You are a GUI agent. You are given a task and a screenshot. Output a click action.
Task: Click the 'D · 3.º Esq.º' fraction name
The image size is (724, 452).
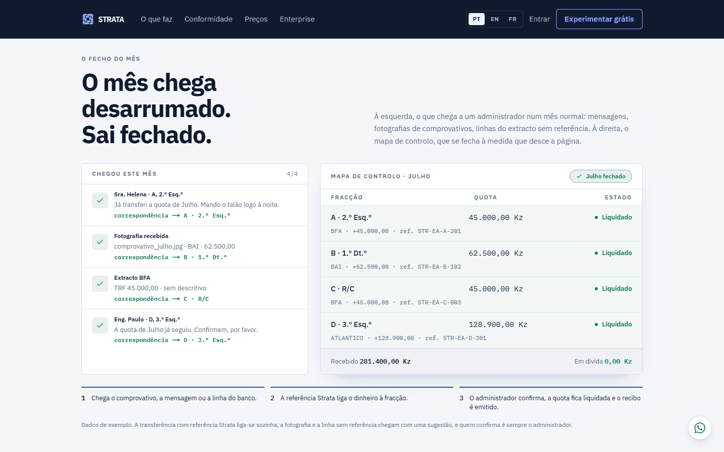pyautogui.click(x=351, y=324)
